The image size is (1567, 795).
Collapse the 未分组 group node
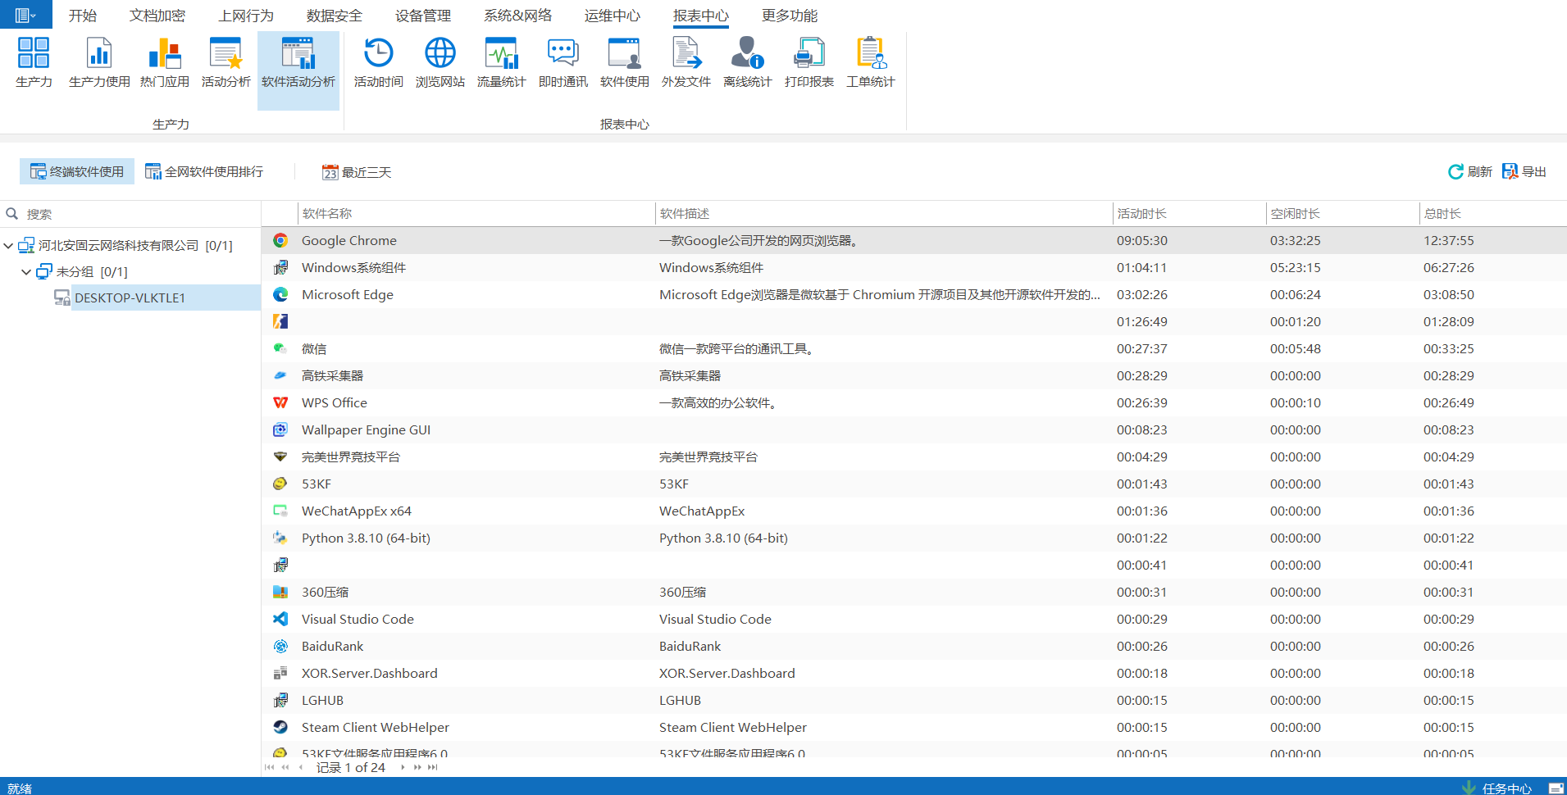click(x=26, y=272)
